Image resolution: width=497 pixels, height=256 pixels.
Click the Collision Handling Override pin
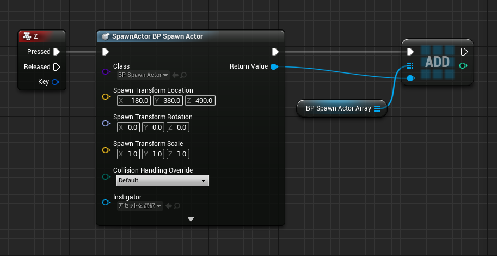tap(106, 176)
